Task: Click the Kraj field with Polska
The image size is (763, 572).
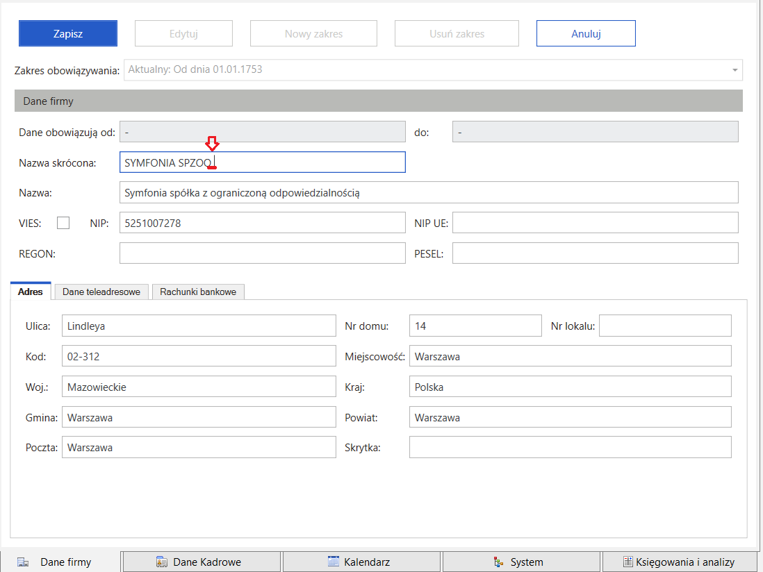Action: click(571, 387)
